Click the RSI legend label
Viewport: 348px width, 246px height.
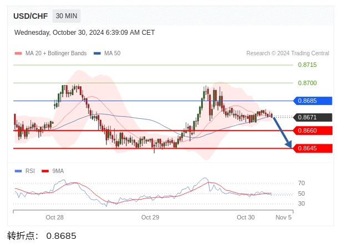point(30,171)
